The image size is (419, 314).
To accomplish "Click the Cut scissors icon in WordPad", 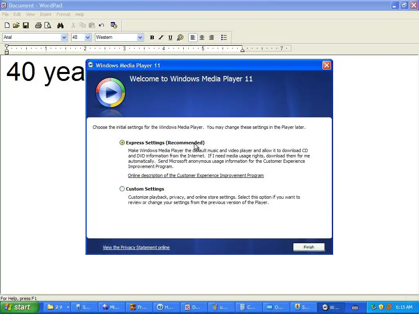I will pyautogui.click(x=73, y=25).
